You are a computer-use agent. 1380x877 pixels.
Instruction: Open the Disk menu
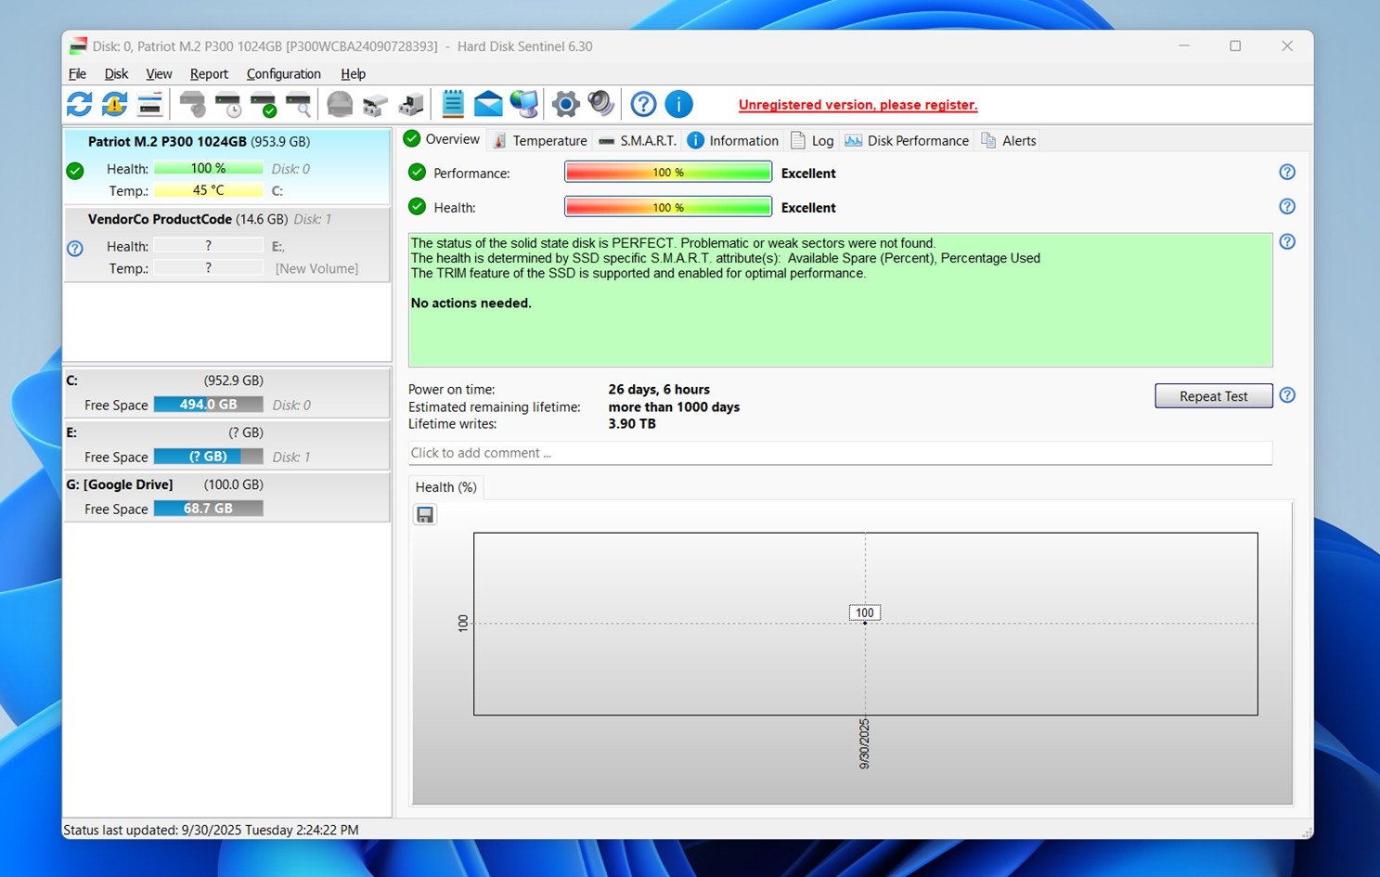(x=116, y=74)
